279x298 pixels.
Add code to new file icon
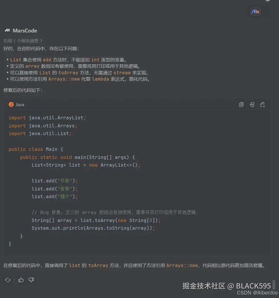tap(262, 104)
